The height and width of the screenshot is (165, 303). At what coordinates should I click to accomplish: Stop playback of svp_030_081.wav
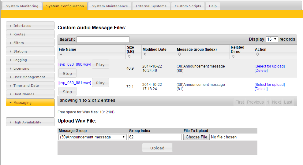pos(67,92)
